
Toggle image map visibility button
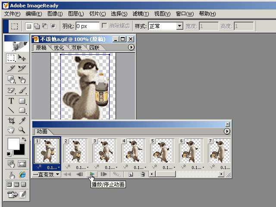(11, 164)
